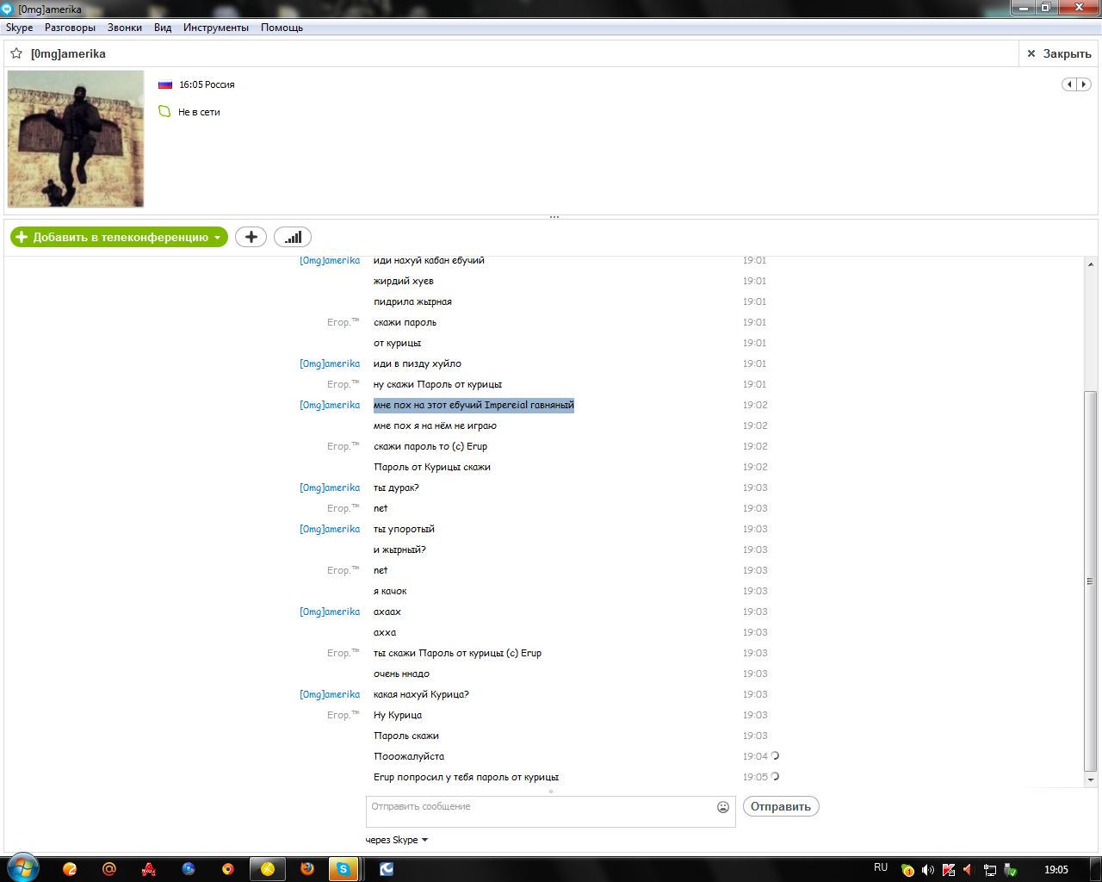
Task: Click the network tray icon
Action: [990, 870]
